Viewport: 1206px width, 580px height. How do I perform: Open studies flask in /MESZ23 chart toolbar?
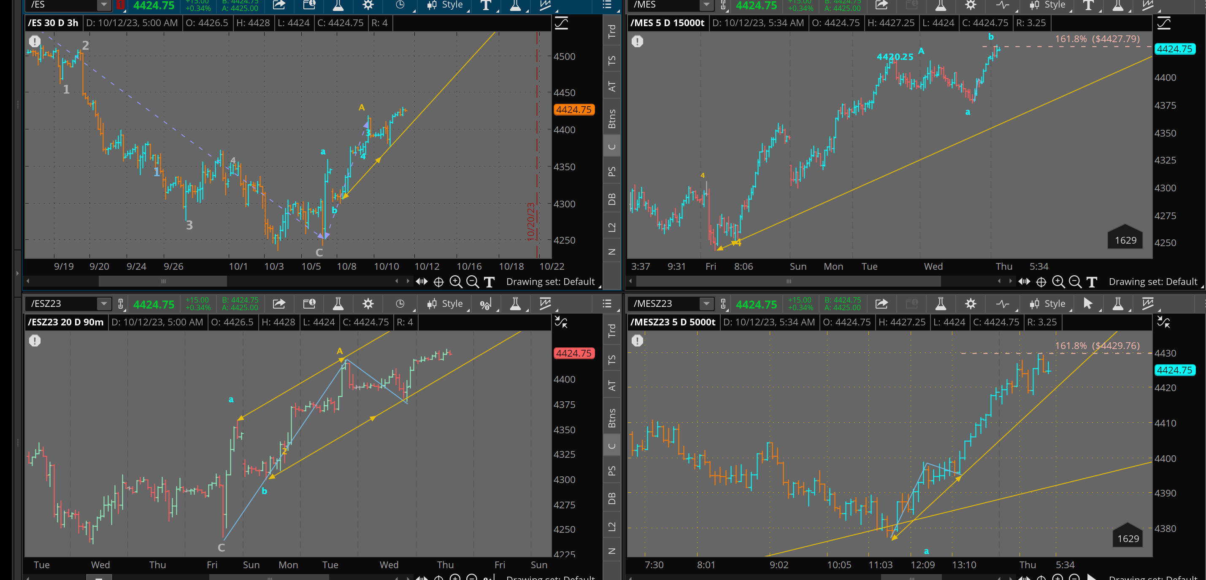[941, 304]
